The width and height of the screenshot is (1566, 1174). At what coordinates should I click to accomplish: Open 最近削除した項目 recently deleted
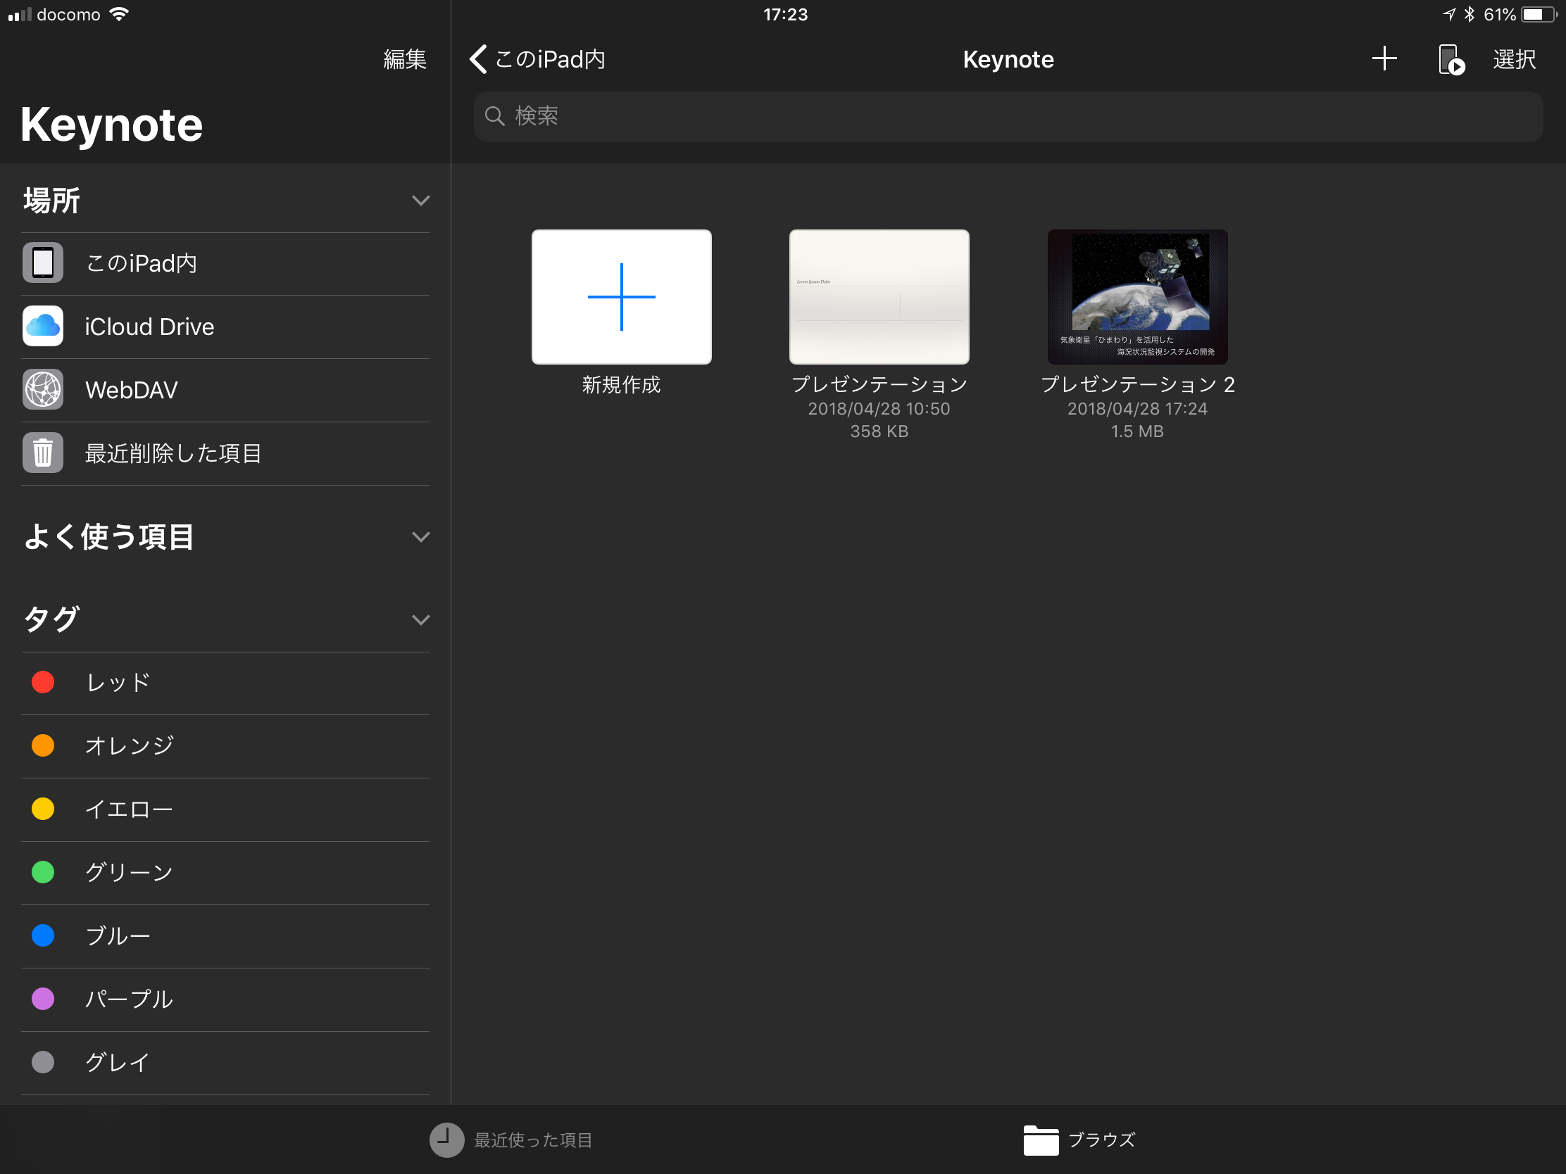pyautogui.click(x=225, y=453)
